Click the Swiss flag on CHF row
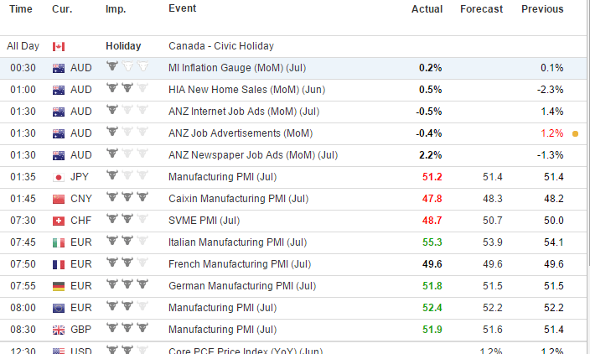 (59, 221)
